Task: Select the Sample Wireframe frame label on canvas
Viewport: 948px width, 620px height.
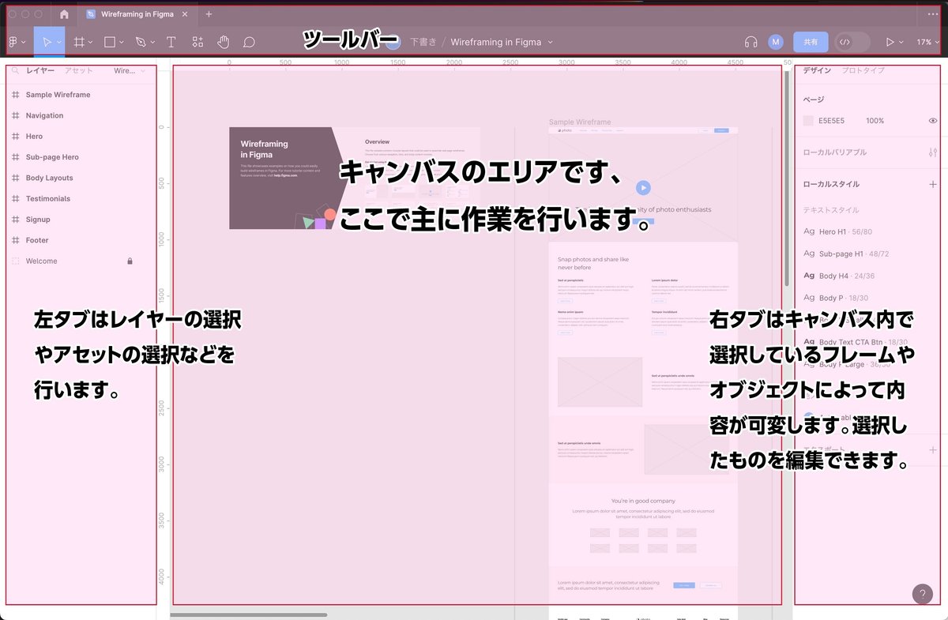Action: [580, 122]
